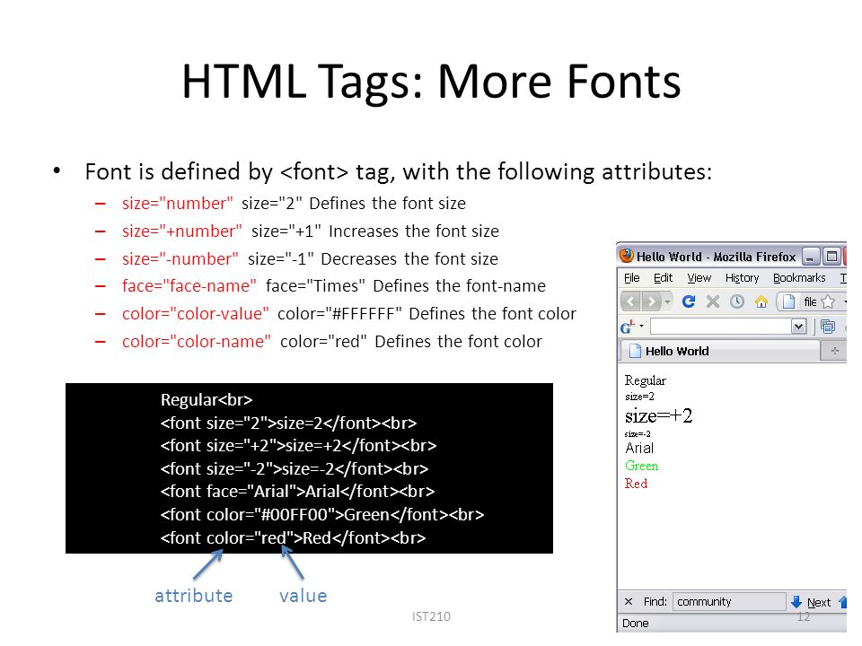862x646 pixels.
Task: Close the Find bar with the X
Action: coord(629,601)
